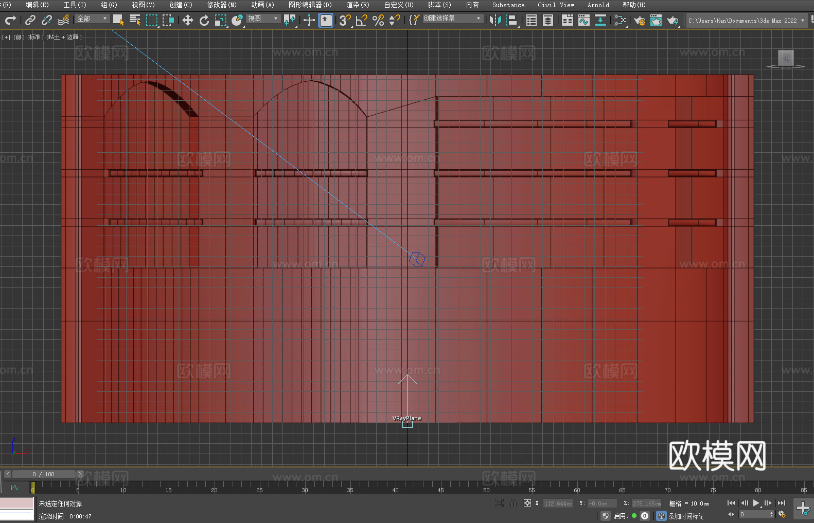Open the Time Configuration icon

782,514
